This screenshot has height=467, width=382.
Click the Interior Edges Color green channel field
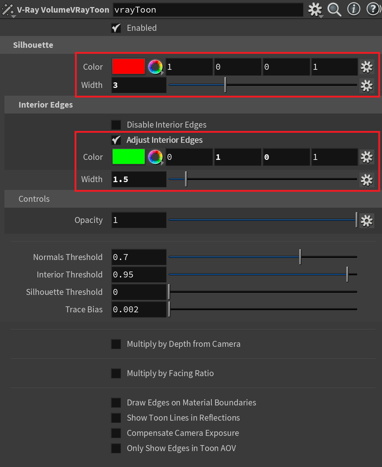click(x=238, y=157)
